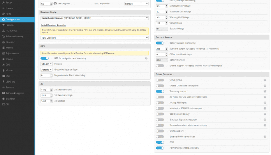Open the OSD sidebar tab
This screenshot has height=155, width=271.
click(x=8, y=76)
